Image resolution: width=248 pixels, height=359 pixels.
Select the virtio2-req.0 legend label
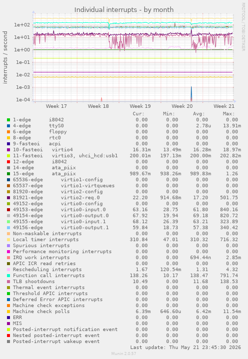click(x=80, y=198)
